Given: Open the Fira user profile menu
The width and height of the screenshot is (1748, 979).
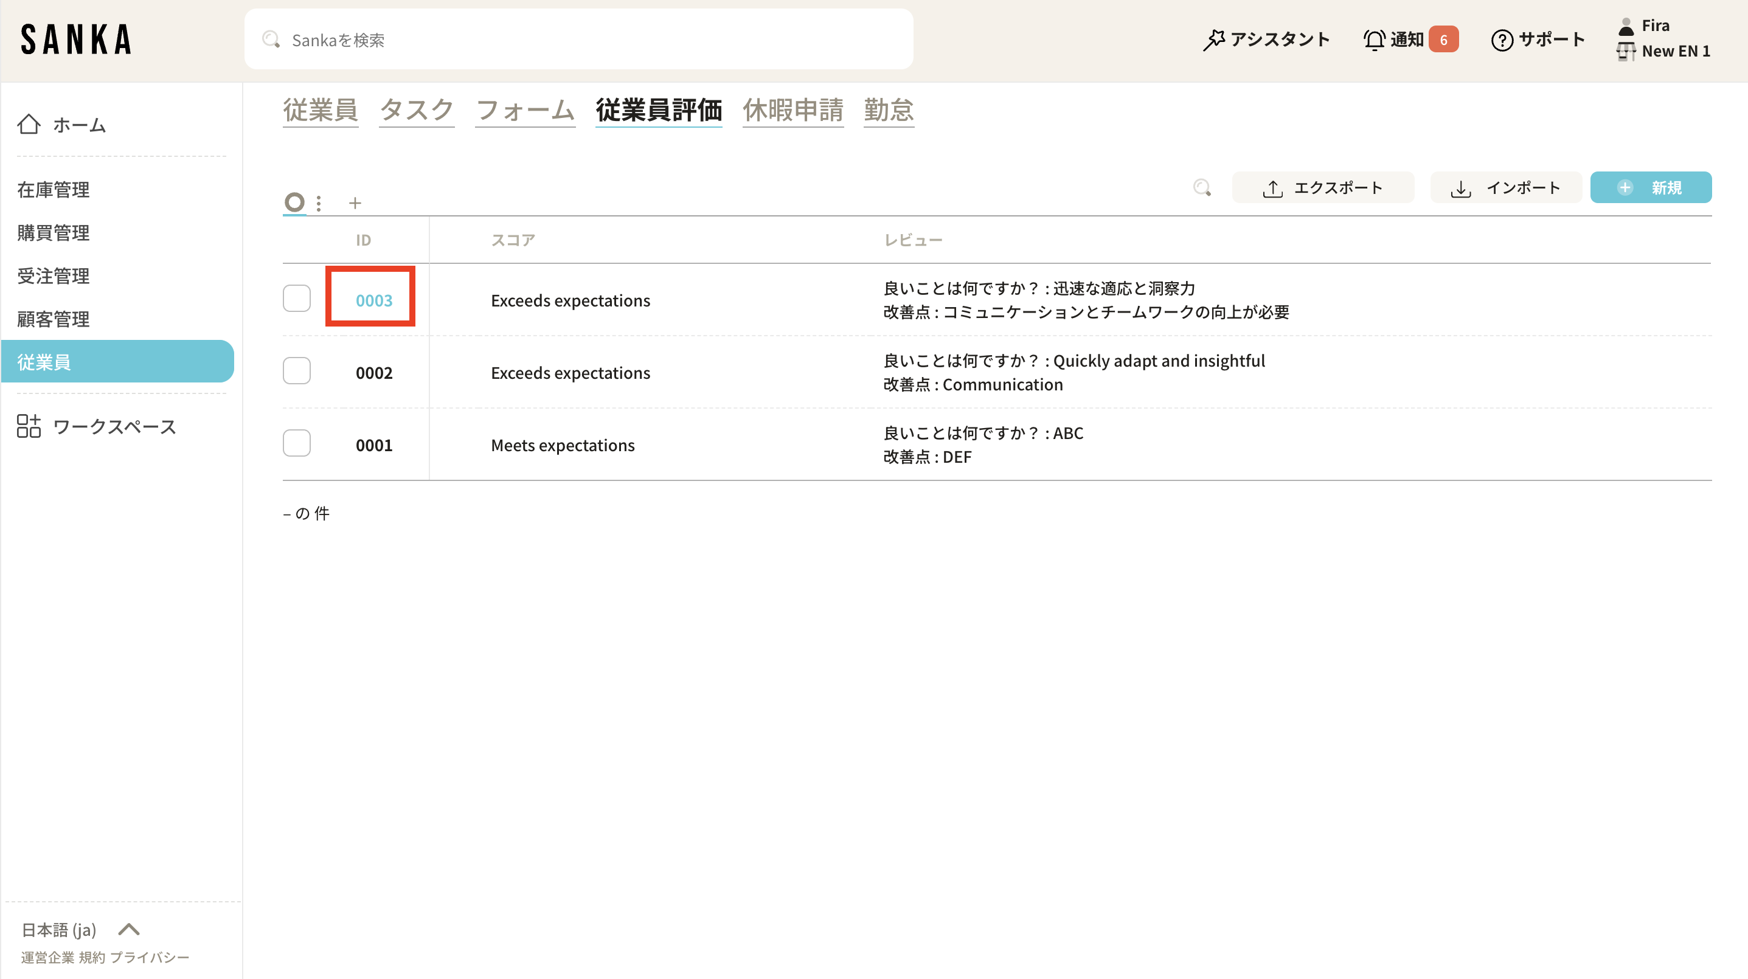Looking at the screenshot, I should coord(1654,25).
